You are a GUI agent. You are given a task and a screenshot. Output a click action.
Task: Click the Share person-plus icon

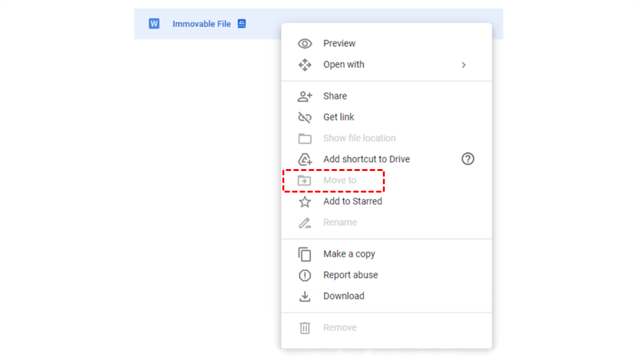tap(305, 97)
